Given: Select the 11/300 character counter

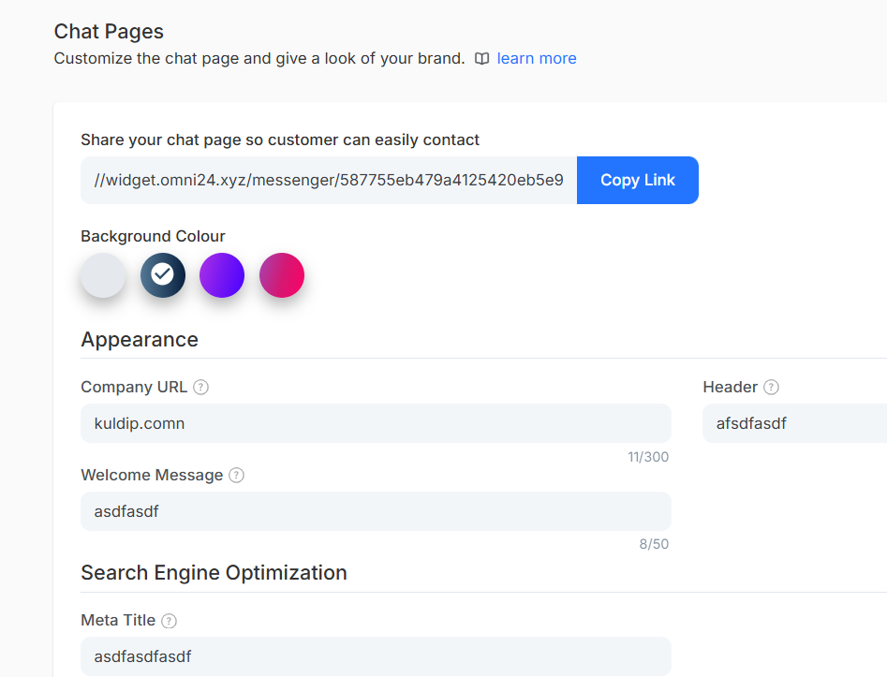Looking at the screenshot, I should (648, 457).
